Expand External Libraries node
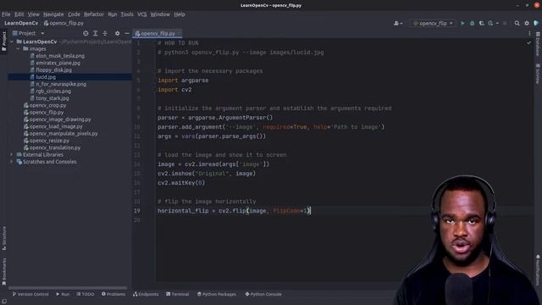Image resolution: width=542 pixels, height=305 pixels. click(11, 154)
